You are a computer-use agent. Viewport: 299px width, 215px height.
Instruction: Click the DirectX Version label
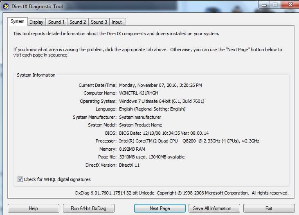click(x=101, y=165)
